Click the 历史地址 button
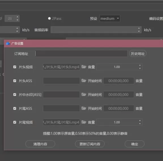Screen dimensions: 163x161 [x=138, y=54]
